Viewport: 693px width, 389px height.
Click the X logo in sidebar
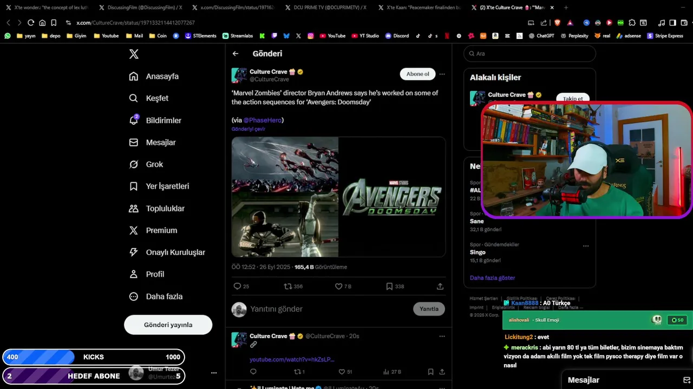[x=134, y=54]
